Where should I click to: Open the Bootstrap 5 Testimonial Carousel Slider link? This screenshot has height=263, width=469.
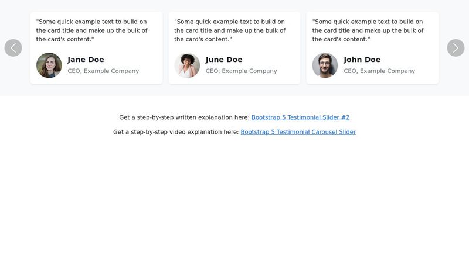click(x=298, y=132)
